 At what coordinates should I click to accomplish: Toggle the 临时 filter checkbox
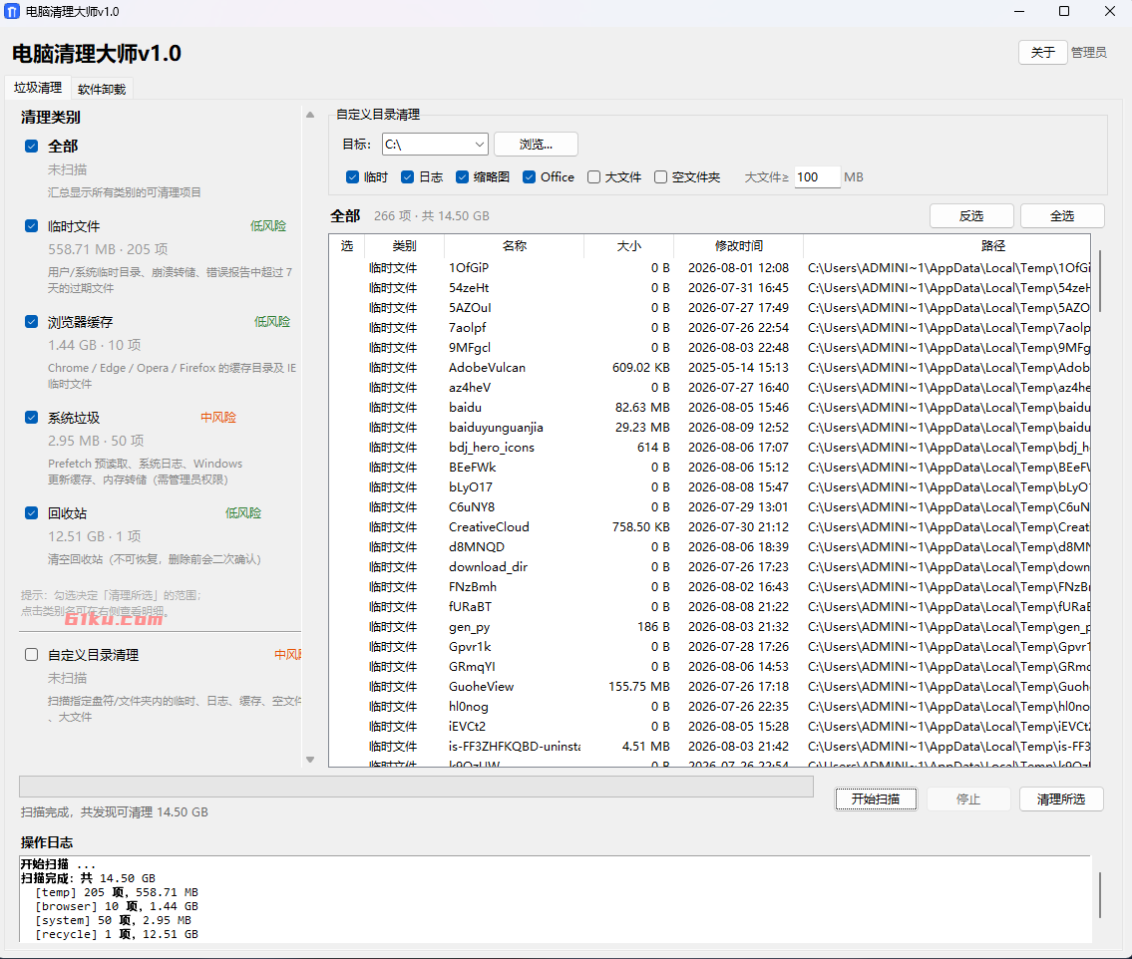(x=352, y=177)
